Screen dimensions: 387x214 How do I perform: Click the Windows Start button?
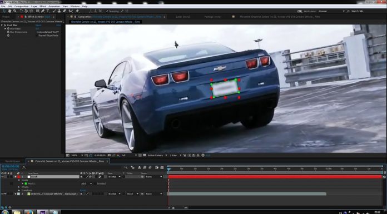tap(5, 212)
